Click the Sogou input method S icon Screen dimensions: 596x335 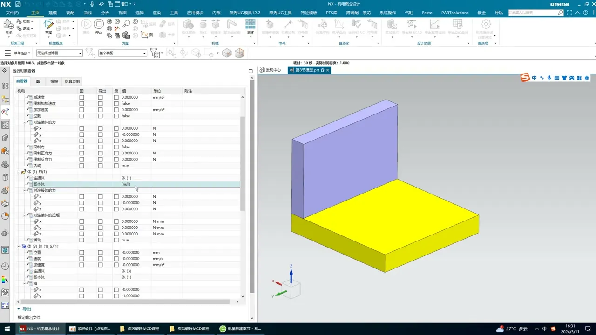[x=525, y=78]
